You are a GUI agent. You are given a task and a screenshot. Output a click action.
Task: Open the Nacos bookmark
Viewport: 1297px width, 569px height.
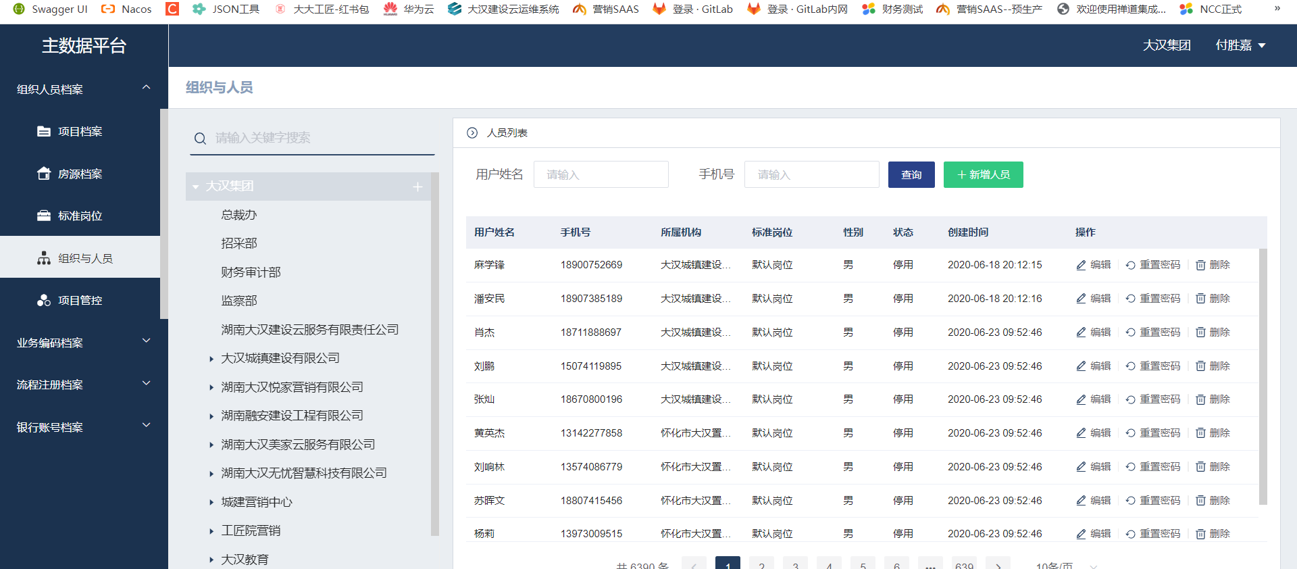[x=126, y=9]
